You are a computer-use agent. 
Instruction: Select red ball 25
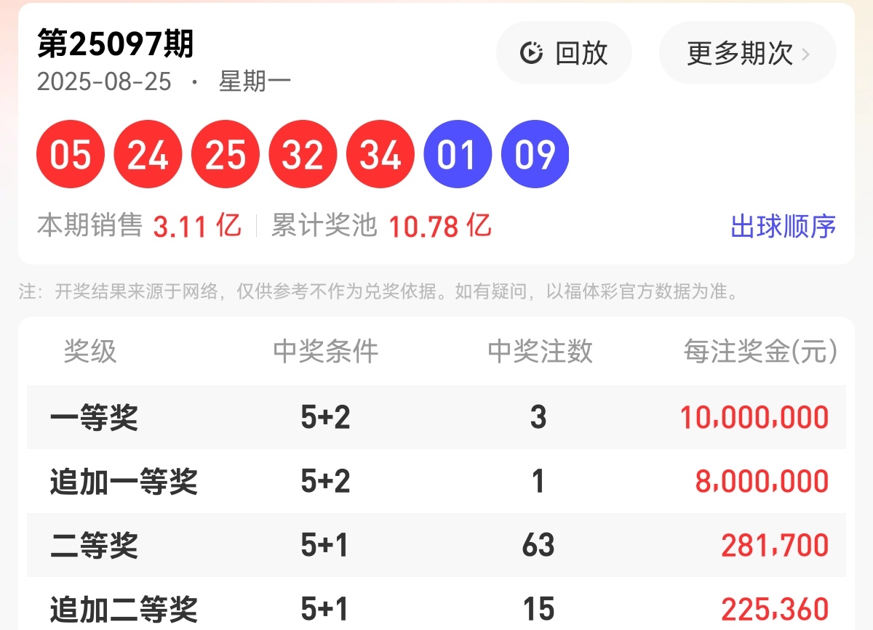point(226,153)
